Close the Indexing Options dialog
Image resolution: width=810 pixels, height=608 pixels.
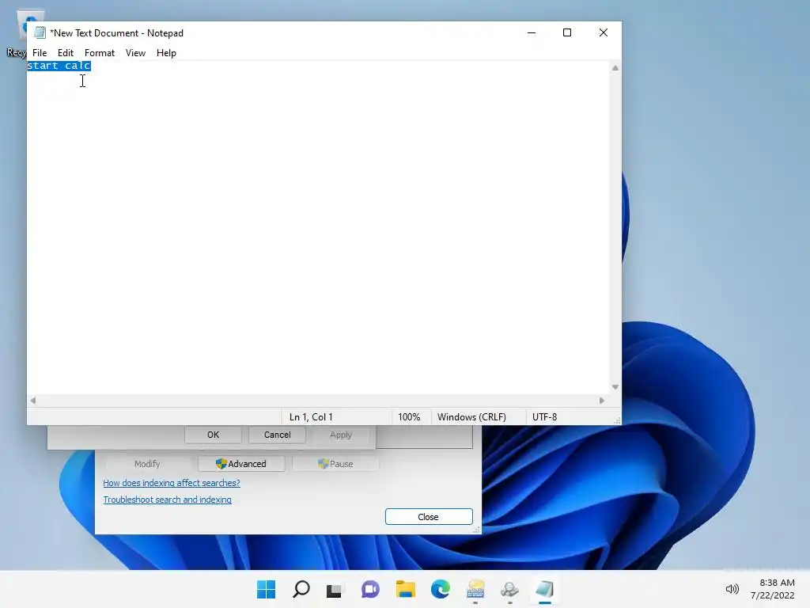[x=429, y=516]
